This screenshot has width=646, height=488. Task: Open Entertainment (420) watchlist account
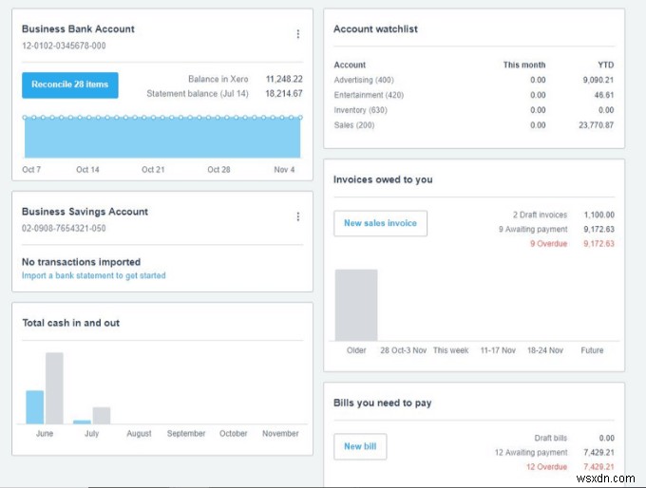pos(369,95)
